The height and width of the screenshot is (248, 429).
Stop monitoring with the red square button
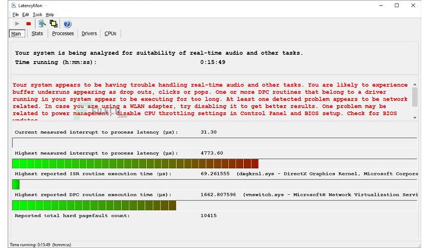tap(28, 24)
